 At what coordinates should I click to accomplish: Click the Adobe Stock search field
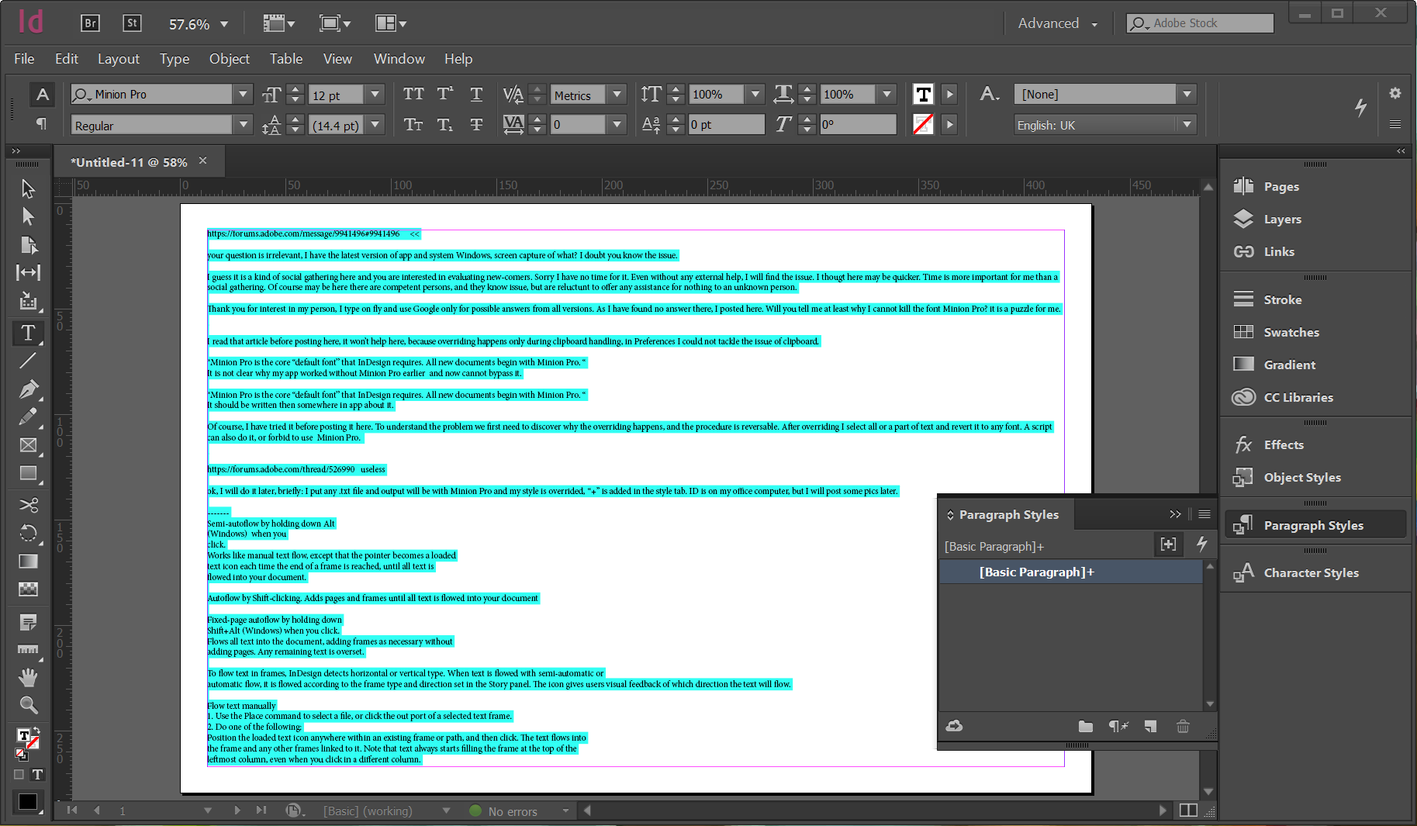click(1200, 23)
